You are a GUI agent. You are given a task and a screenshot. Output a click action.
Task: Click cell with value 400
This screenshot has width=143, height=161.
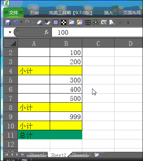click(x=66, y=89)
